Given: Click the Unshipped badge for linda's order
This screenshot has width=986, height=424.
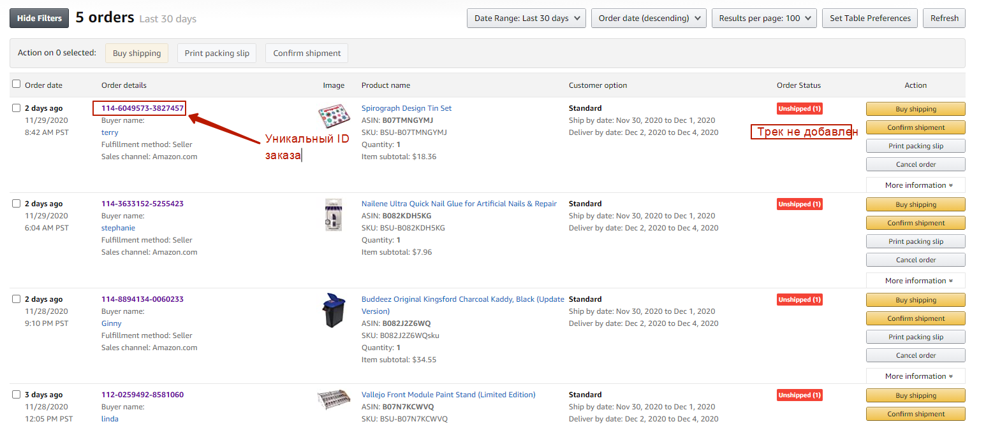Looking at the screenshot, I should coord(798,395).
